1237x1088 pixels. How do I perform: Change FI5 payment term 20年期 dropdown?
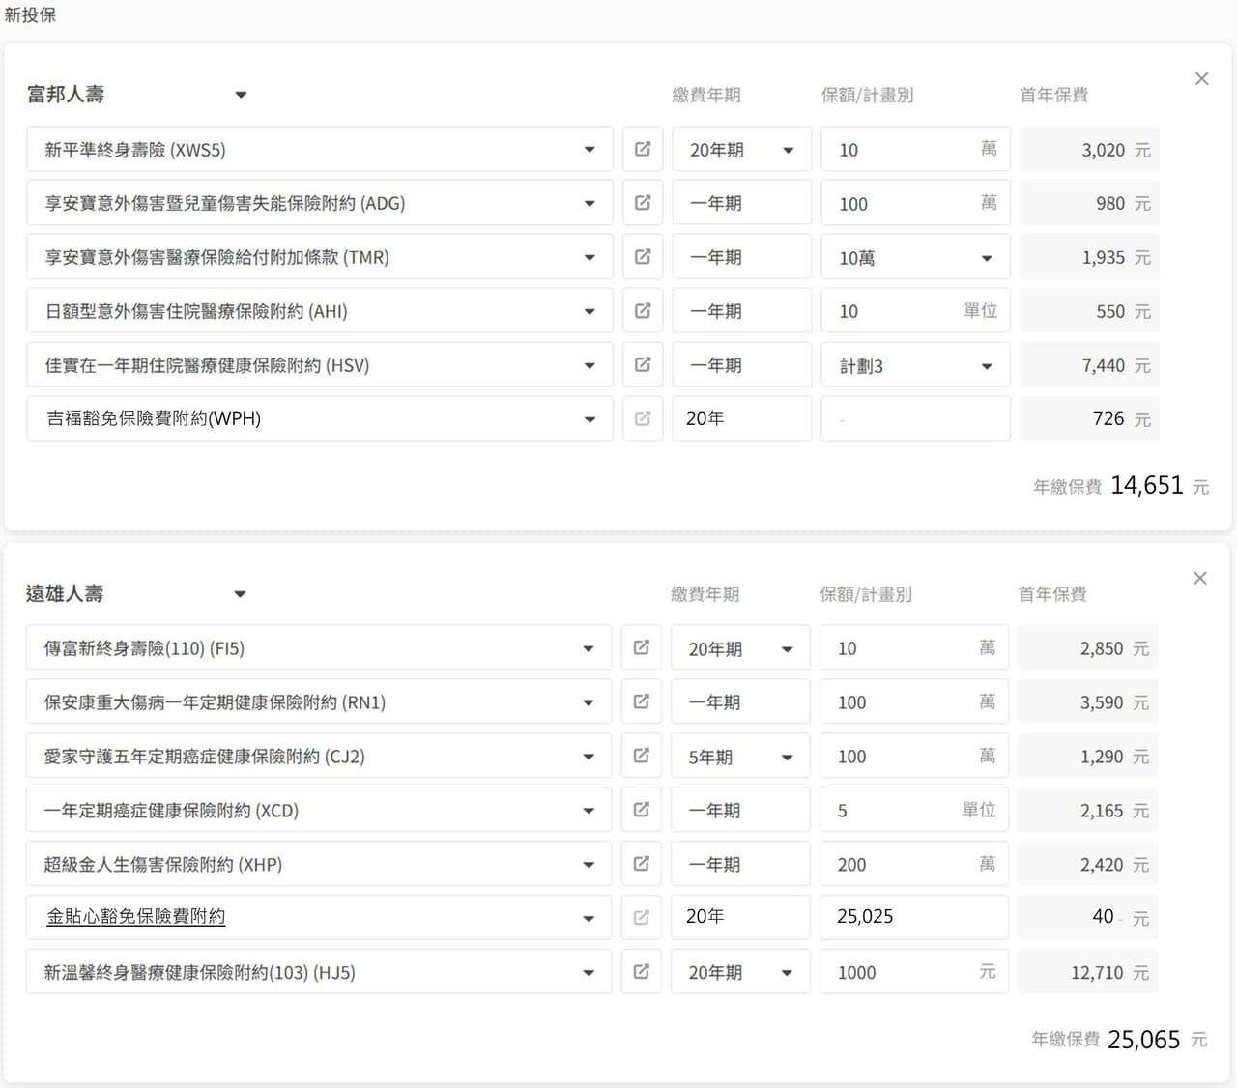click(x=740, y=648)
